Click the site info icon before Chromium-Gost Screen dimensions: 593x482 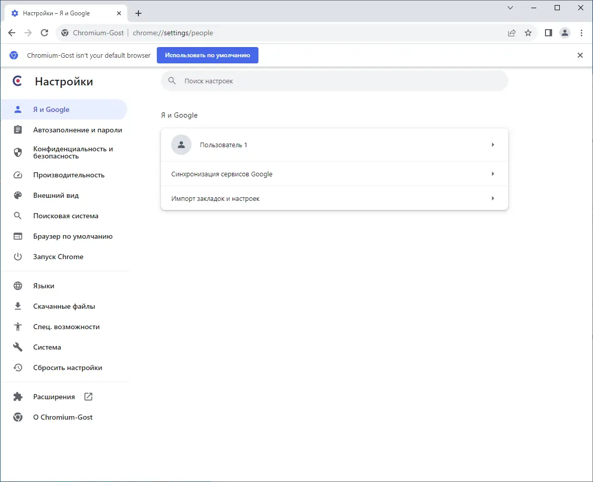click(x=65, y=33)
